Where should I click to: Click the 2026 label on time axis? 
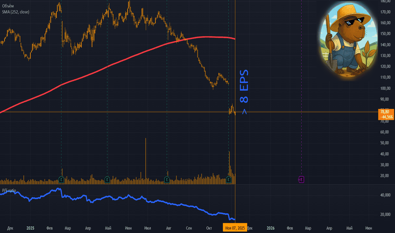pos(271,228)
